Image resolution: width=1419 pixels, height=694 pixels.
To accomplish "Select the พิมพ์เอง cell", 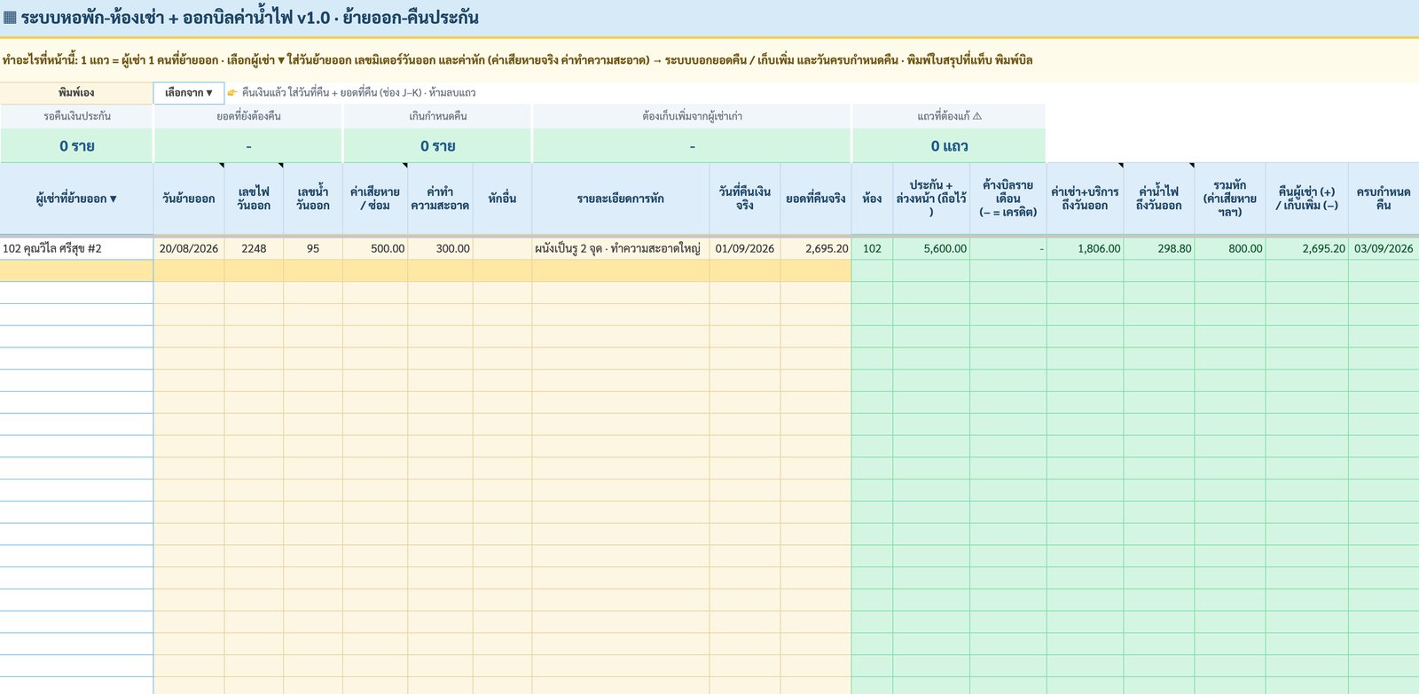I will [x=76, y=93].
